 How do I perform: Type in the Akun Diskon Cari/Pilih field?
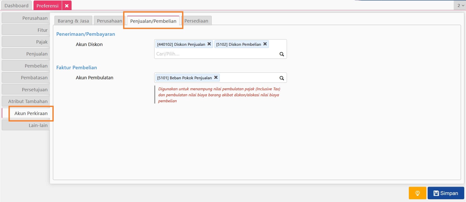tap(216, 54)
